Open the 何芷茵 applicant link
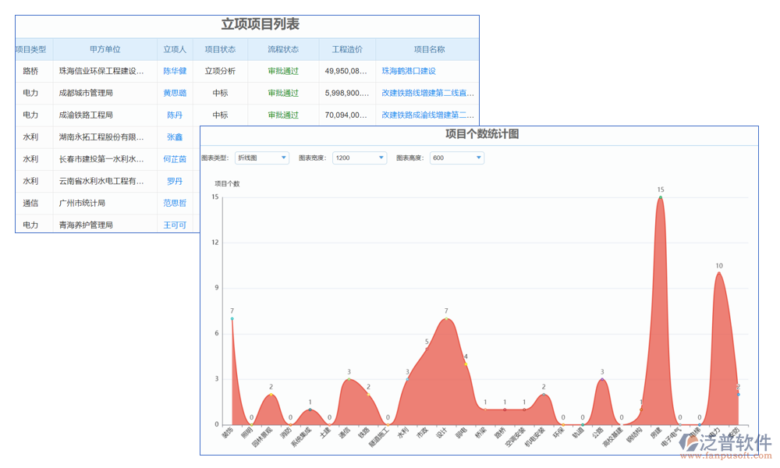 pos(175,159)
